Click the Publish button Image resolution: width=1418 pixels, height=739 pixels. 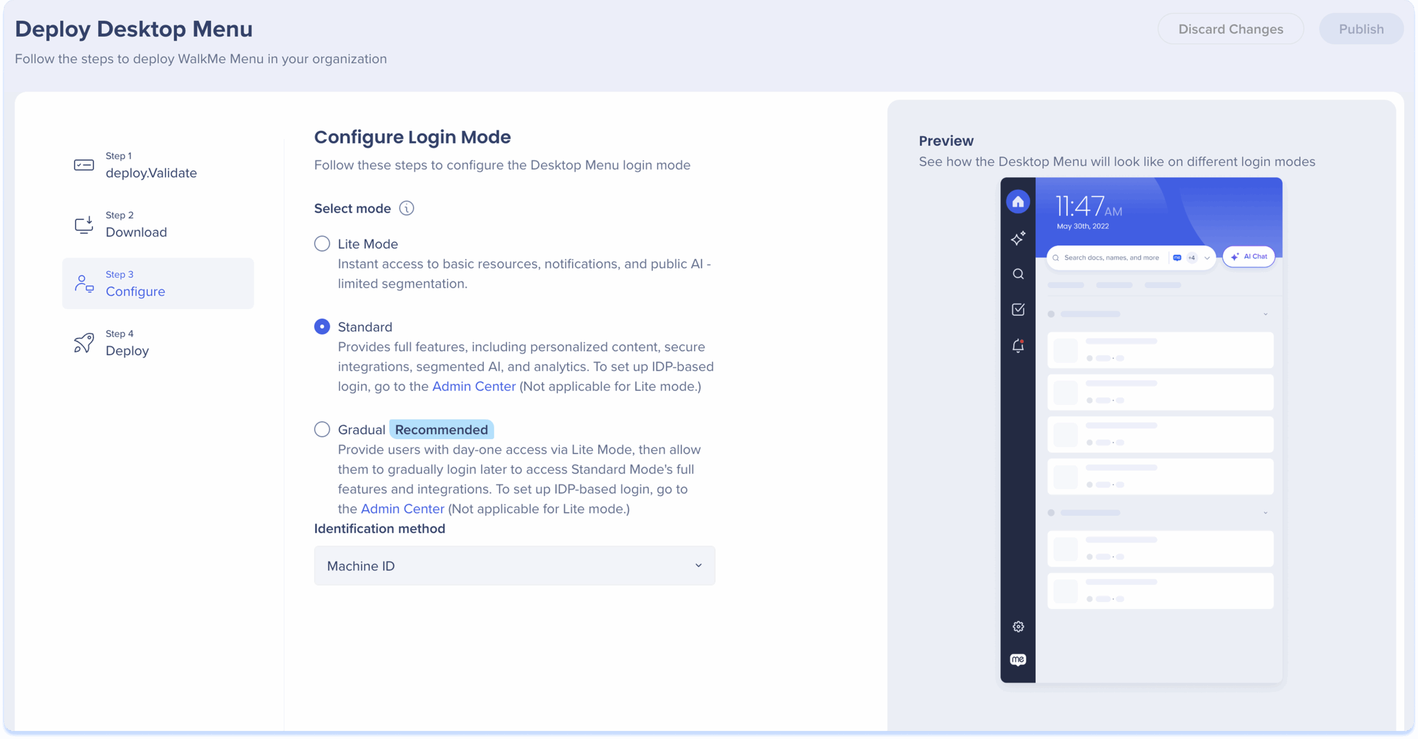(x=1361, y=29)
